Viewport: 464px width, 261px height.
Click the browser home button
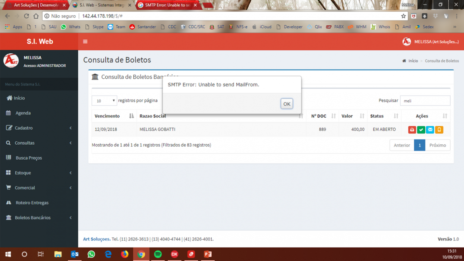pos(36,16)
